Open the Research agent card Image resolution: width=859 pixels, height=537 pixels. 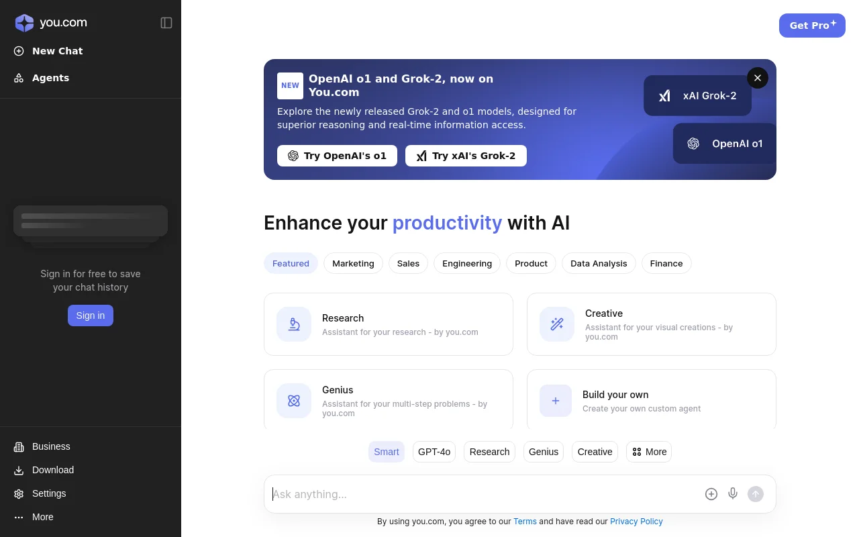[x=388, y=324]
